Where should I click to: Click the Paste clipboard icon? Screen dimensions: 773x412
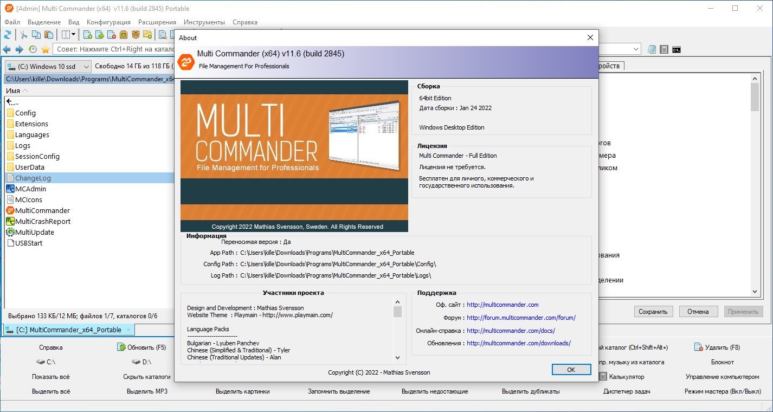click(49, 35)
